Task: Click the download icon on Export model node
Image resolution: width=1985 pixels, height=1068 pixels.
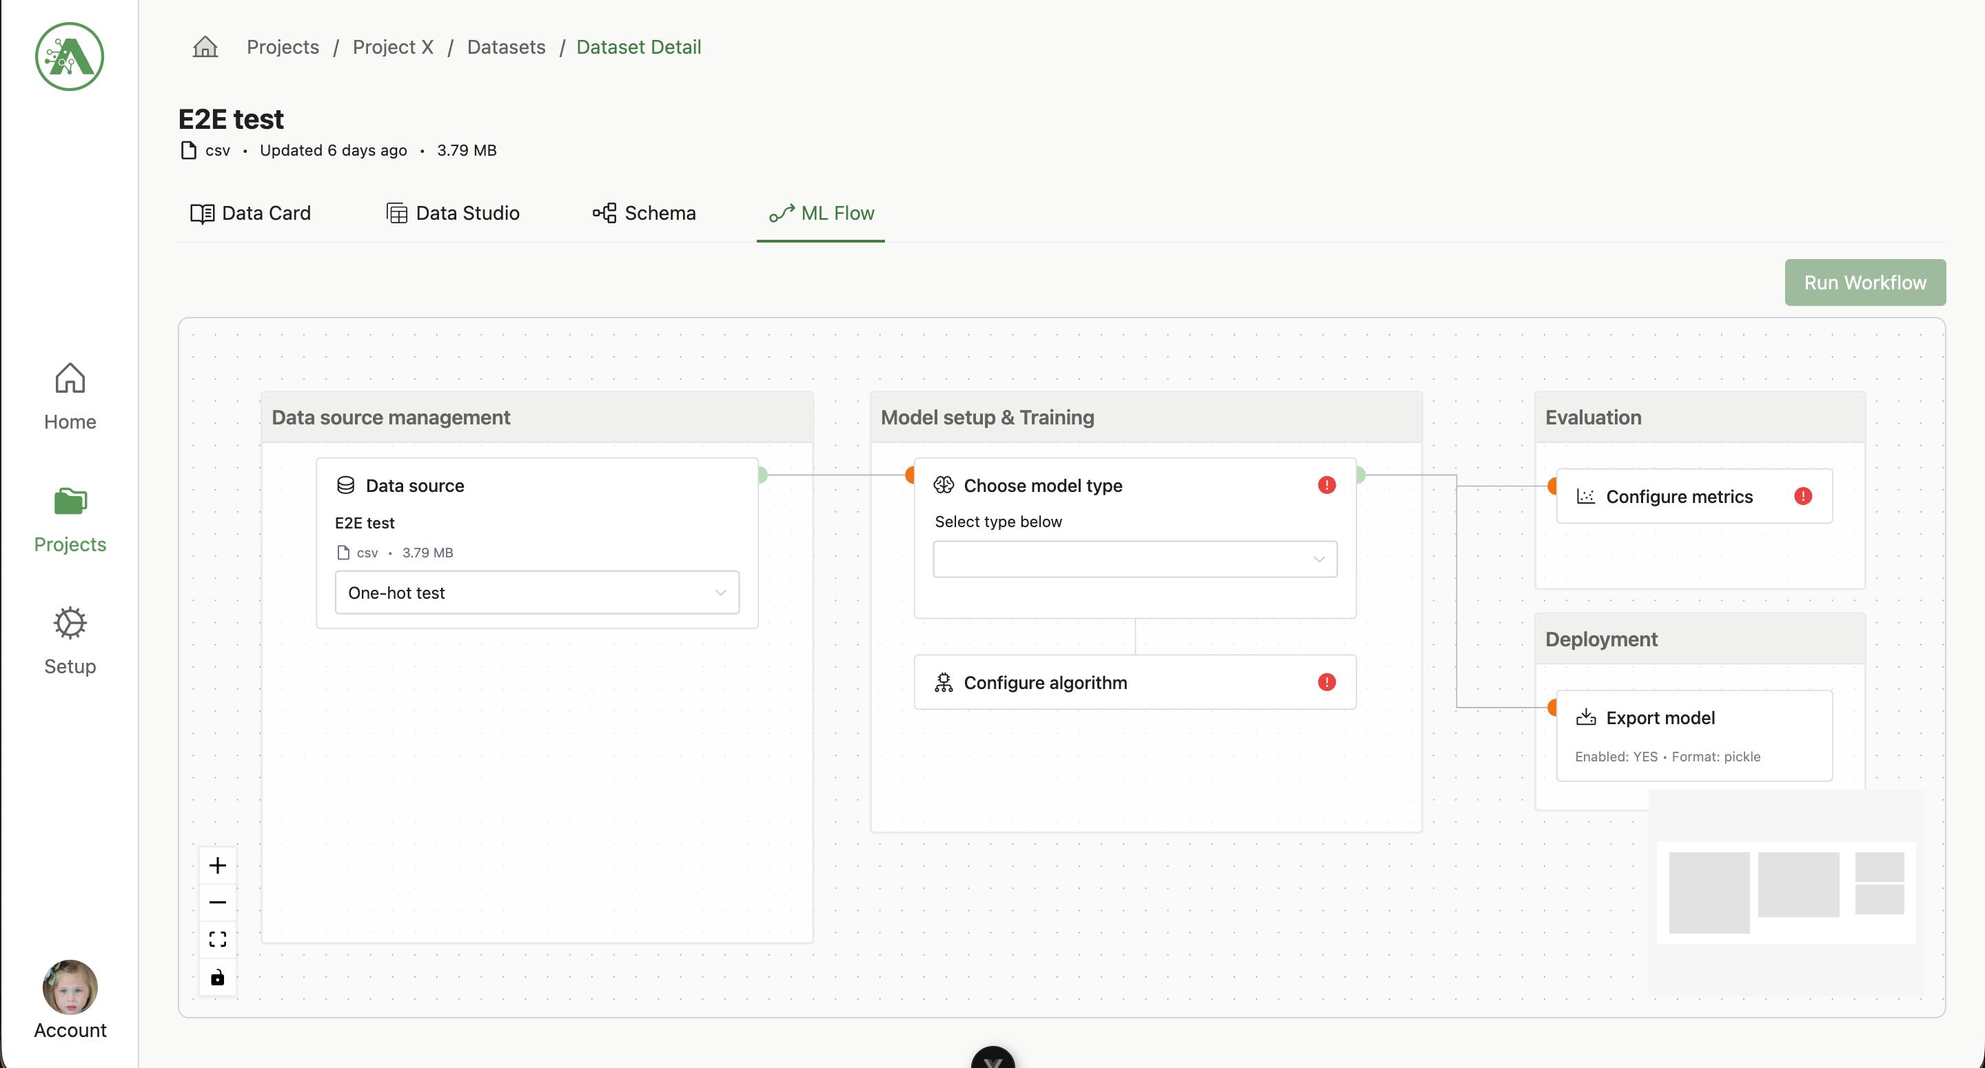Action: coord(1587,717)
